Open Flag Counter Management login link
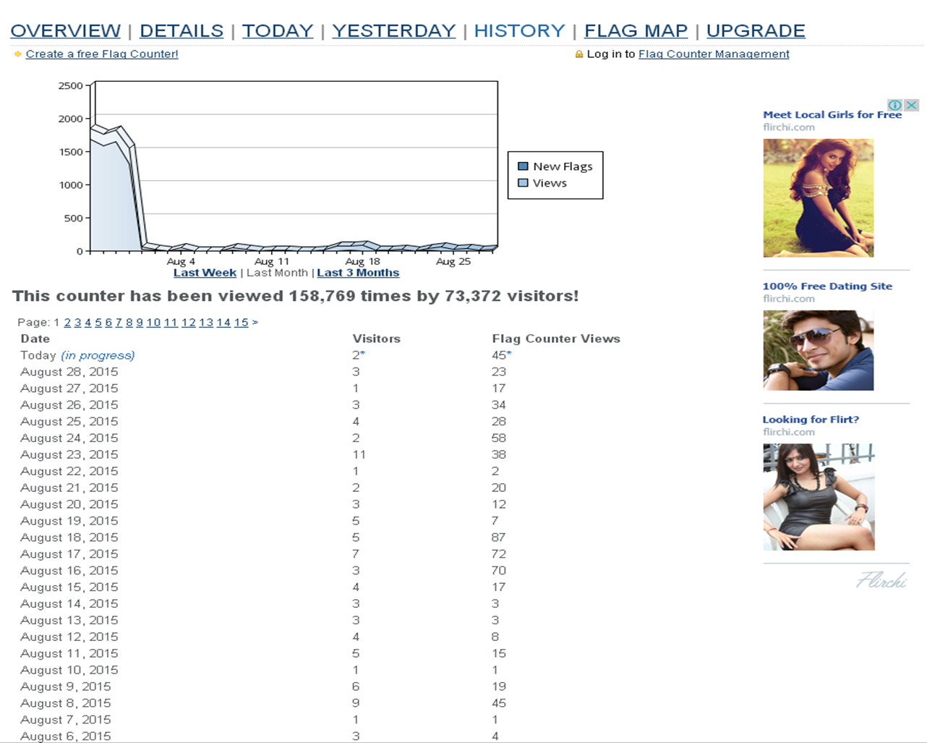The height and width of the screenshot is (743, 927). click(714, 54)
